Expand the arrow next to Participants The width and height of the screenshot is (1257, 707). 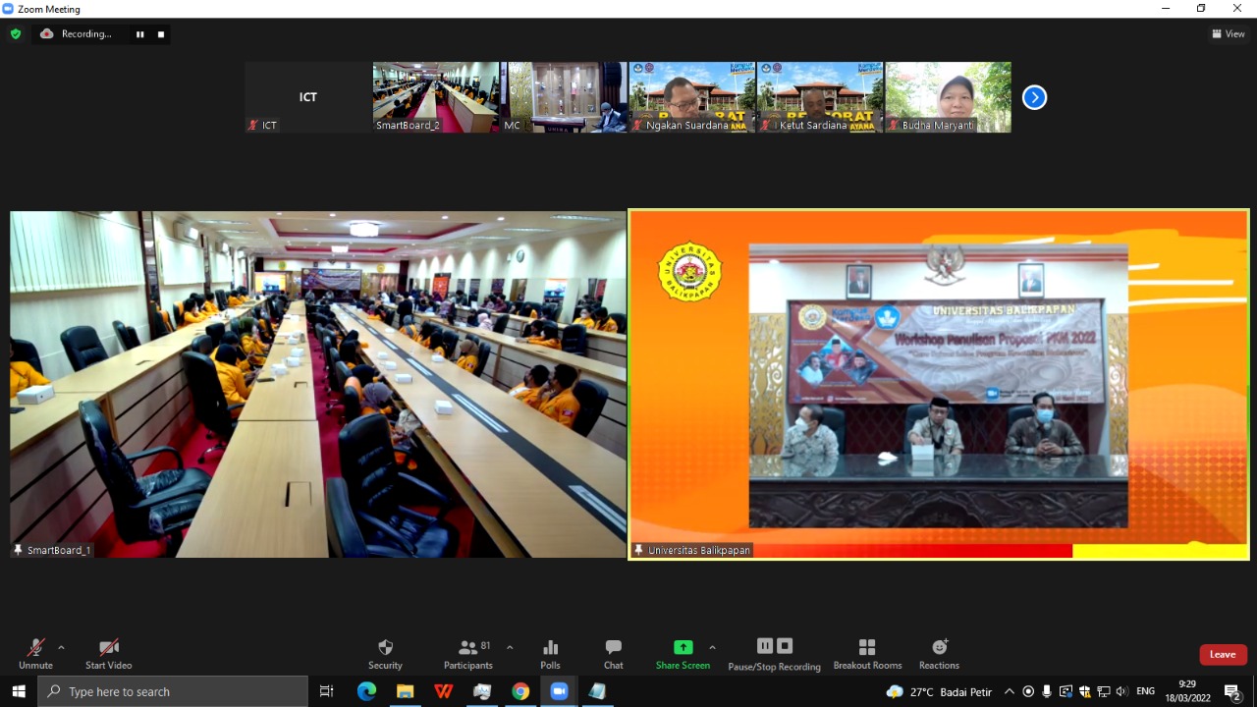click(510, 648)
